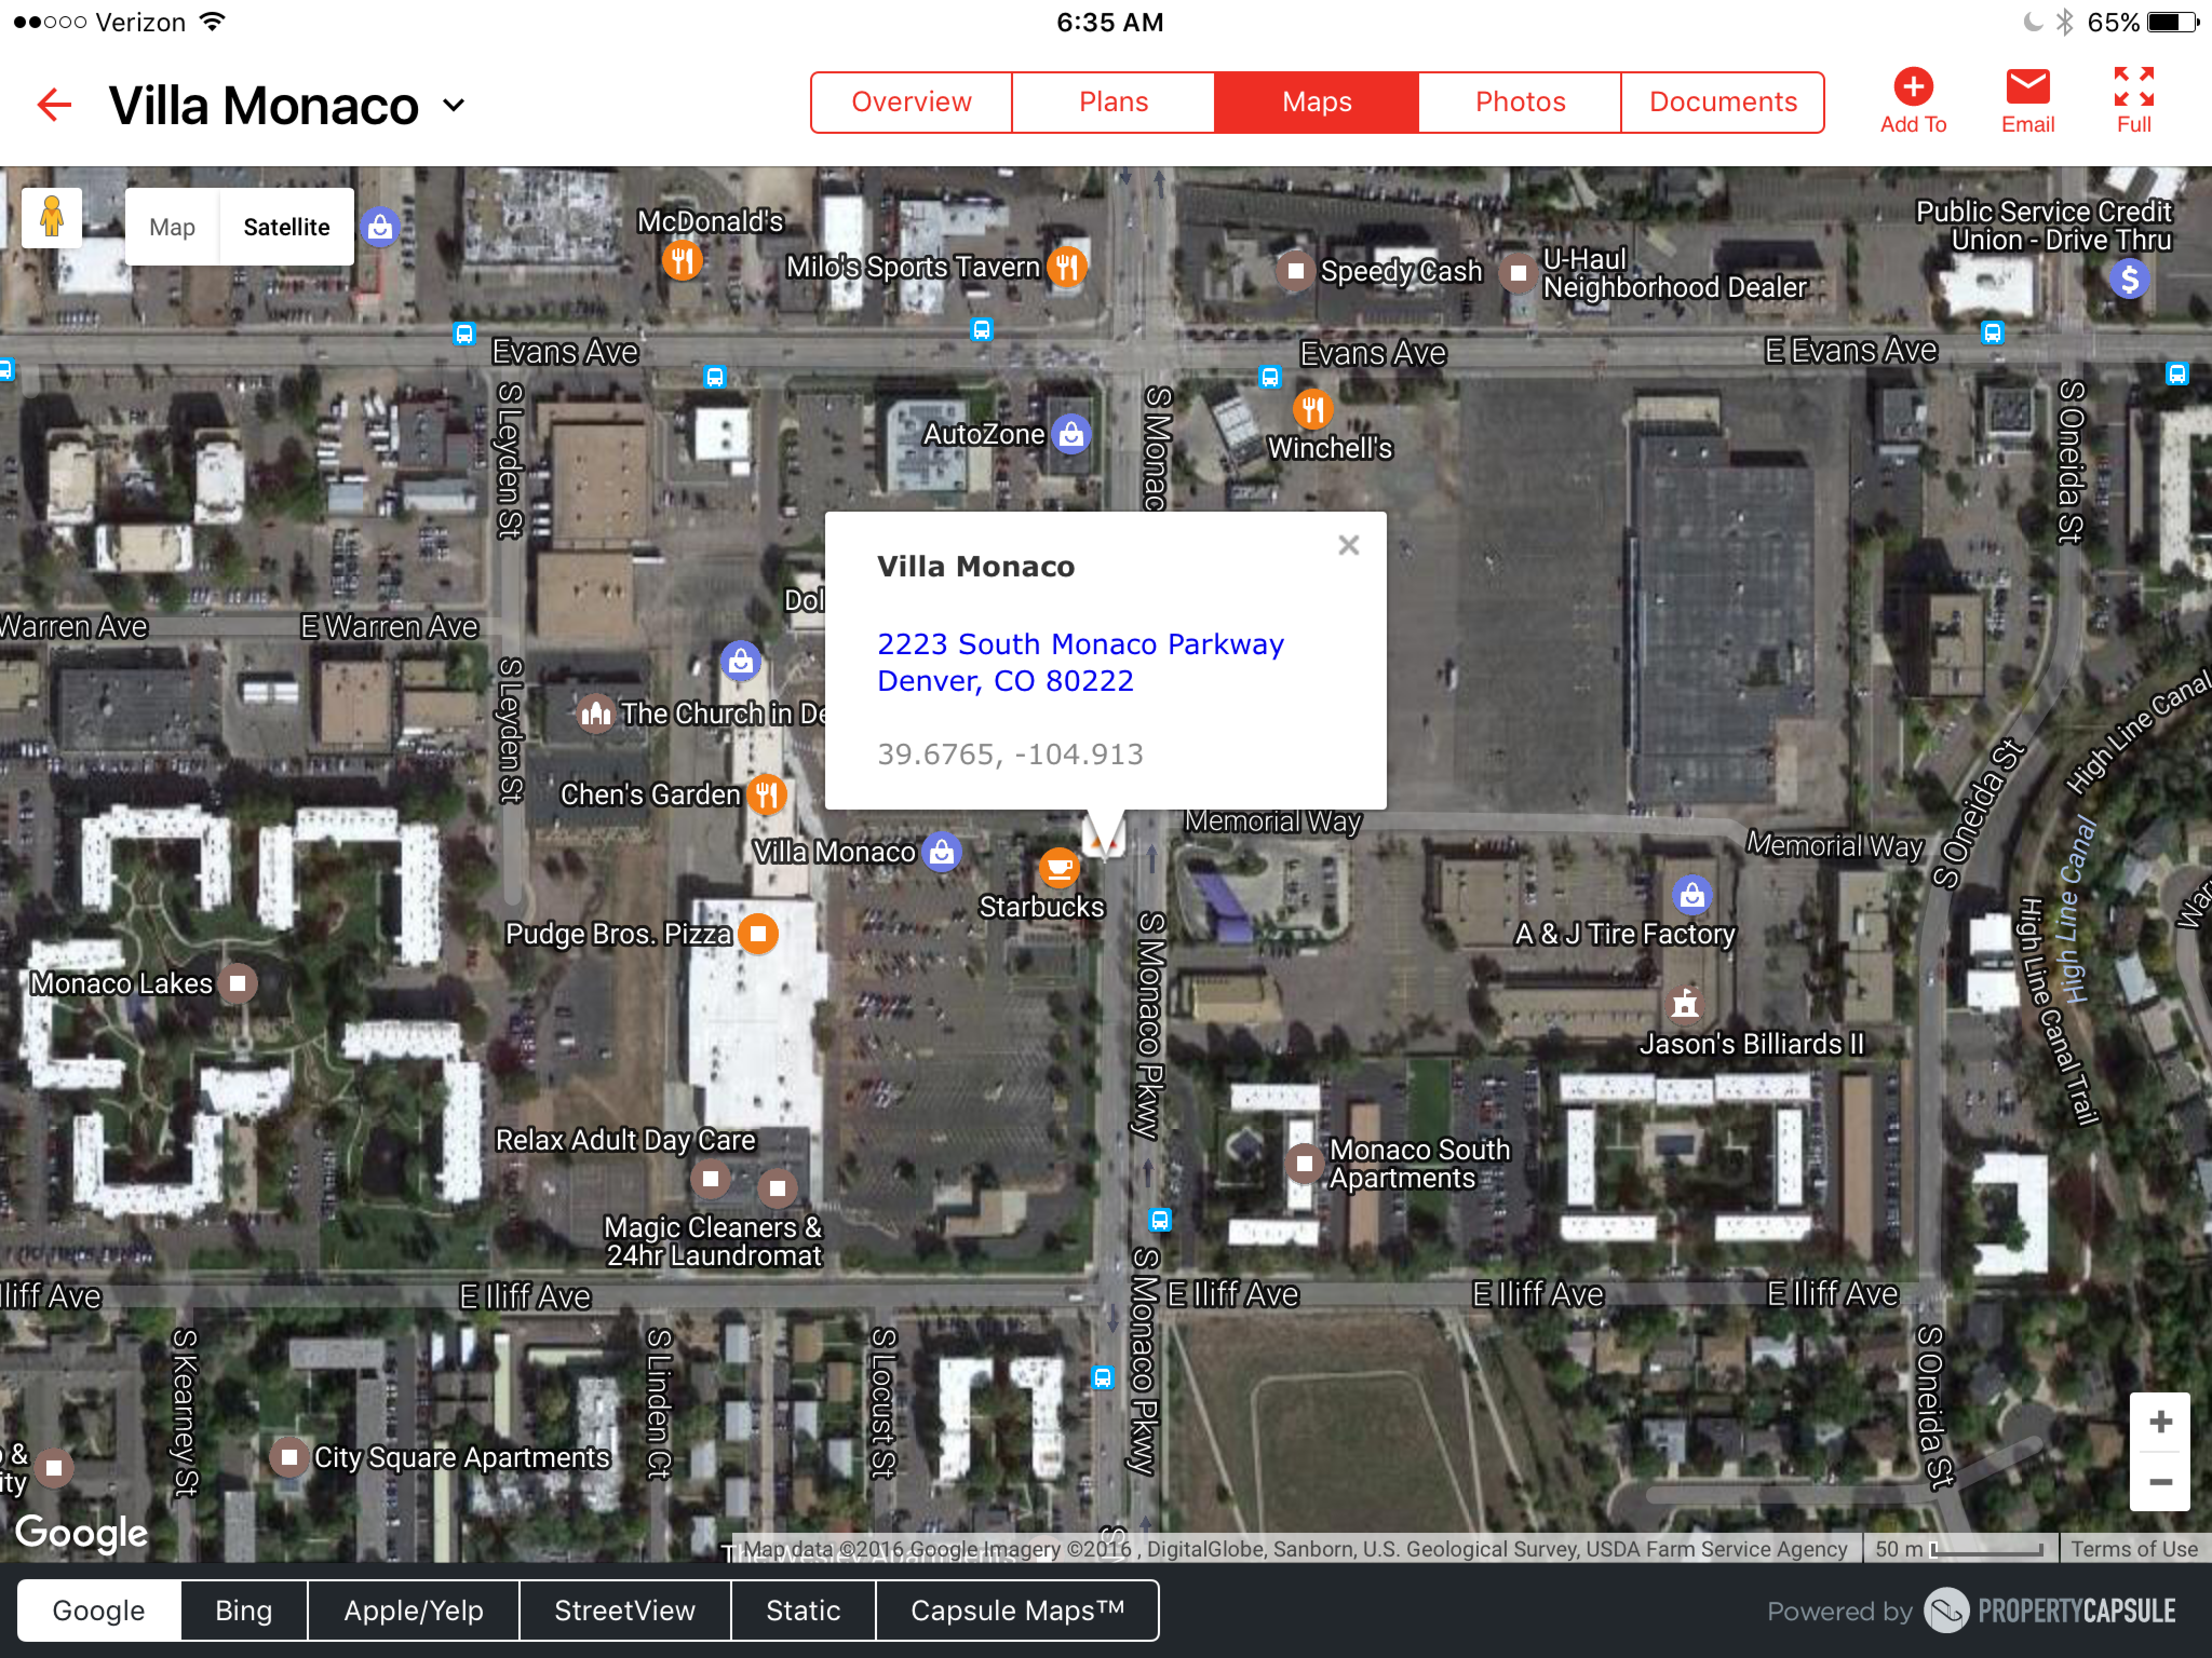Open the Terms of Use link

2133,1549
